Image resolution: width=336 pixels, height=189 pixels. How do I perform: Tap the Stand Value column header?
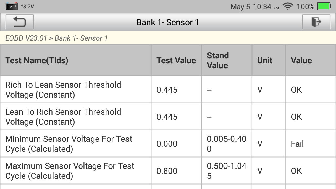click(x=218, y=60)
